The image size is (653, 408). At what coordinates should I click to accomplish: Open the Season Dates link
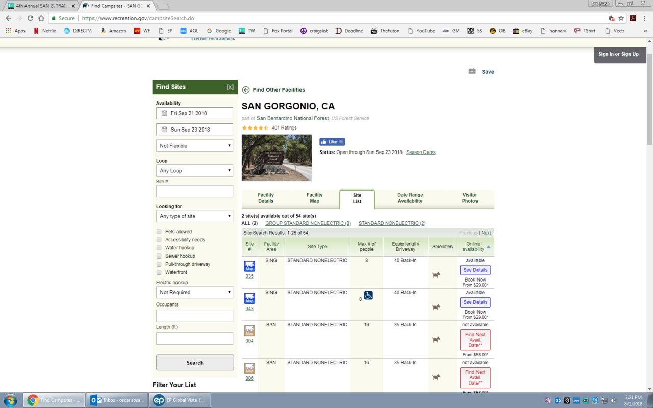pos(420,152)
